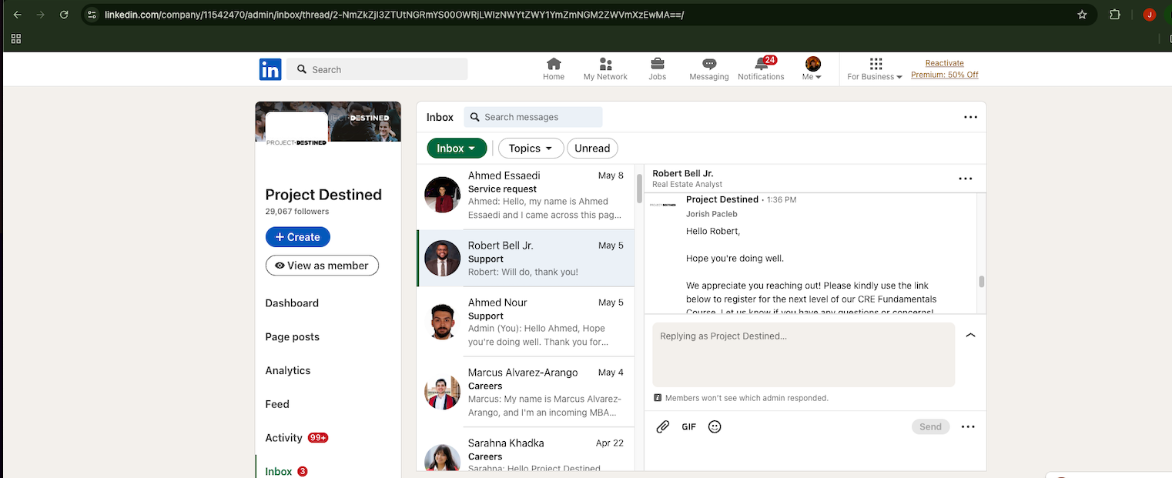Click the Replying as Project Destined box

pos(803,354)
